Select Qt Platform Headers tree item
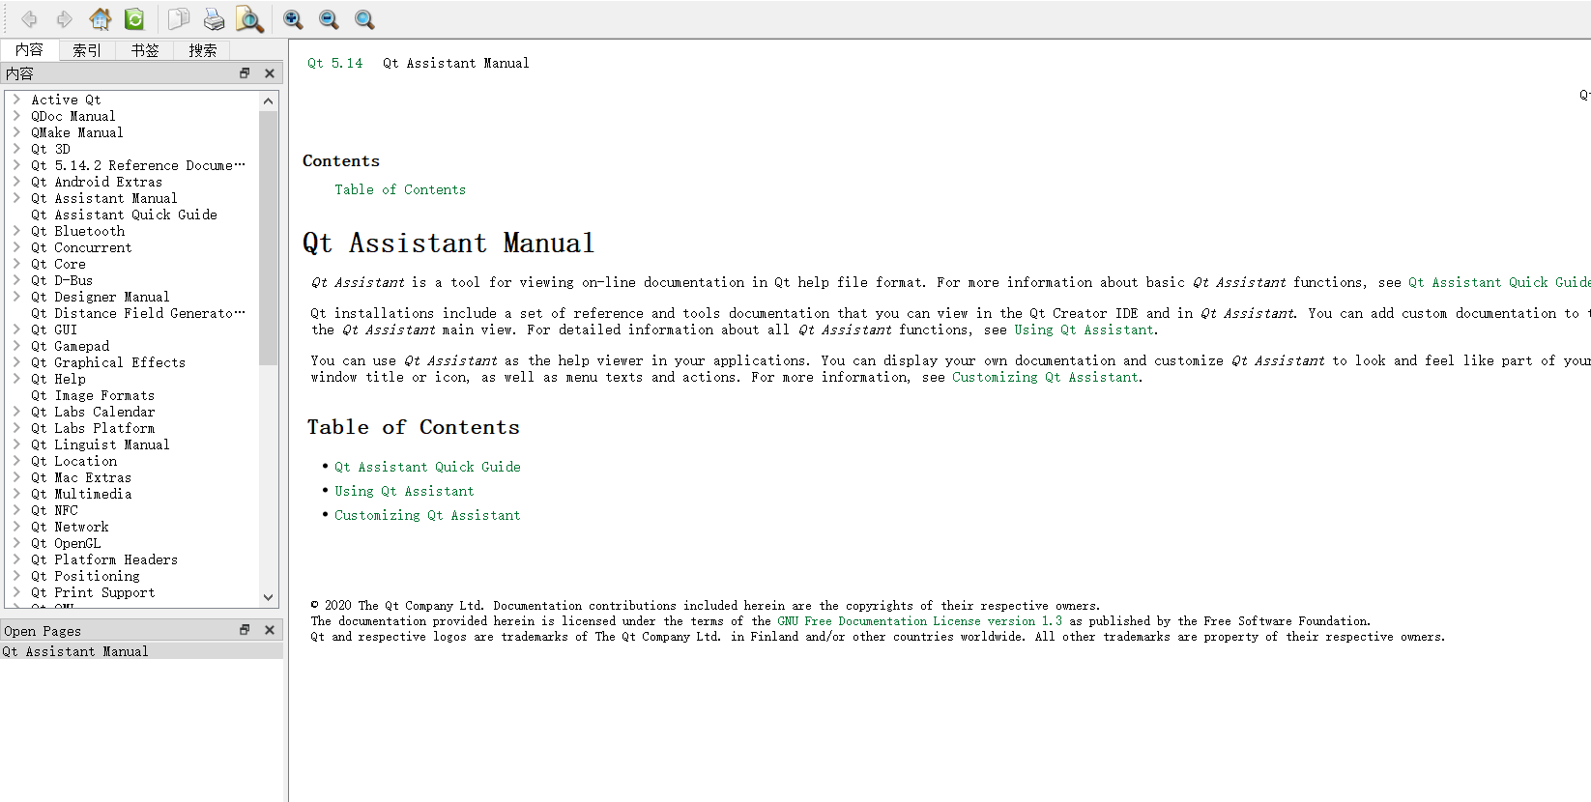The width and height of the screenshot is (1591, 802). click(x=104, y=559)
